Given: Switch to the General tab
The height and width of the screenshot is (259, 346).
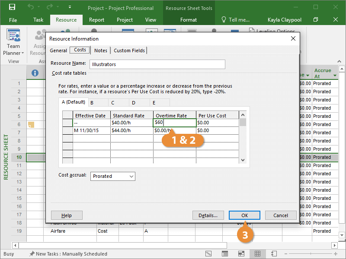Looking at the screenshot, I should click(x=58, y=51).
